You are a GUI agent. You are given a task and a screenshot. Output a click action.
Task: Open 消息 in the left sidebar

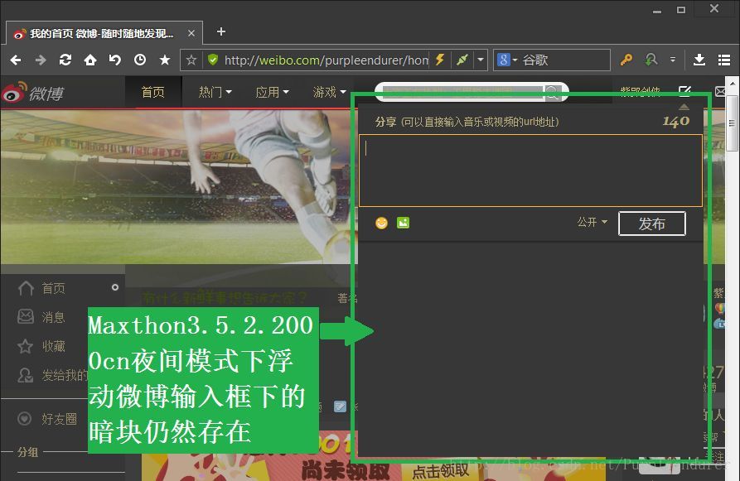(53, 316)
